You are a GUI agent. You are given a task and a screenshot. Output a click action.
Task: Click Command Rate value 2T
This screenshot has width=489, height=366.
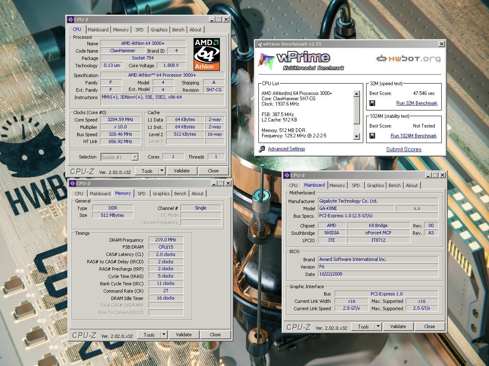[x=166, y=291]
